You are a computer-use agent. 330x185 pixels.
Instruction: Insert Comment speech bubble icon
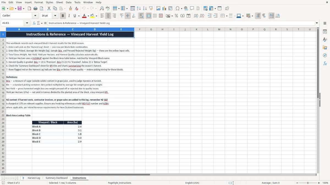pos(192,8)
